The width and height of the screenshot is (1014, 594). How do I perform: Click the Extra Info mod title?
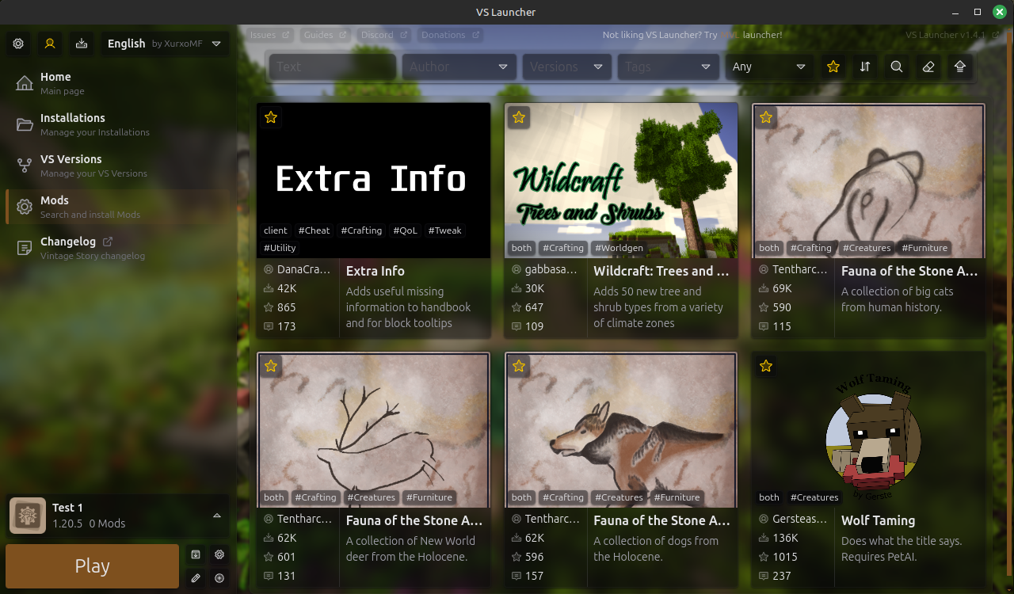point(375,271)
